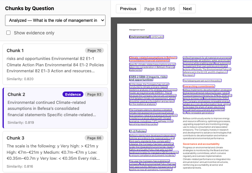Click the Page 83 of 195 indicator

point(159,9)
